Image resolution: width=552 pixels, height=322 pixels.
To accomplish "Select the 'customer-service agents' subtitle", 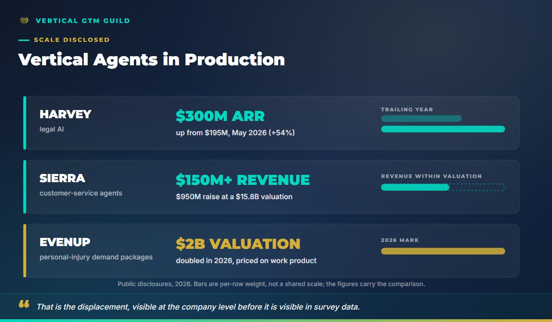I will (x=81, y=193).
